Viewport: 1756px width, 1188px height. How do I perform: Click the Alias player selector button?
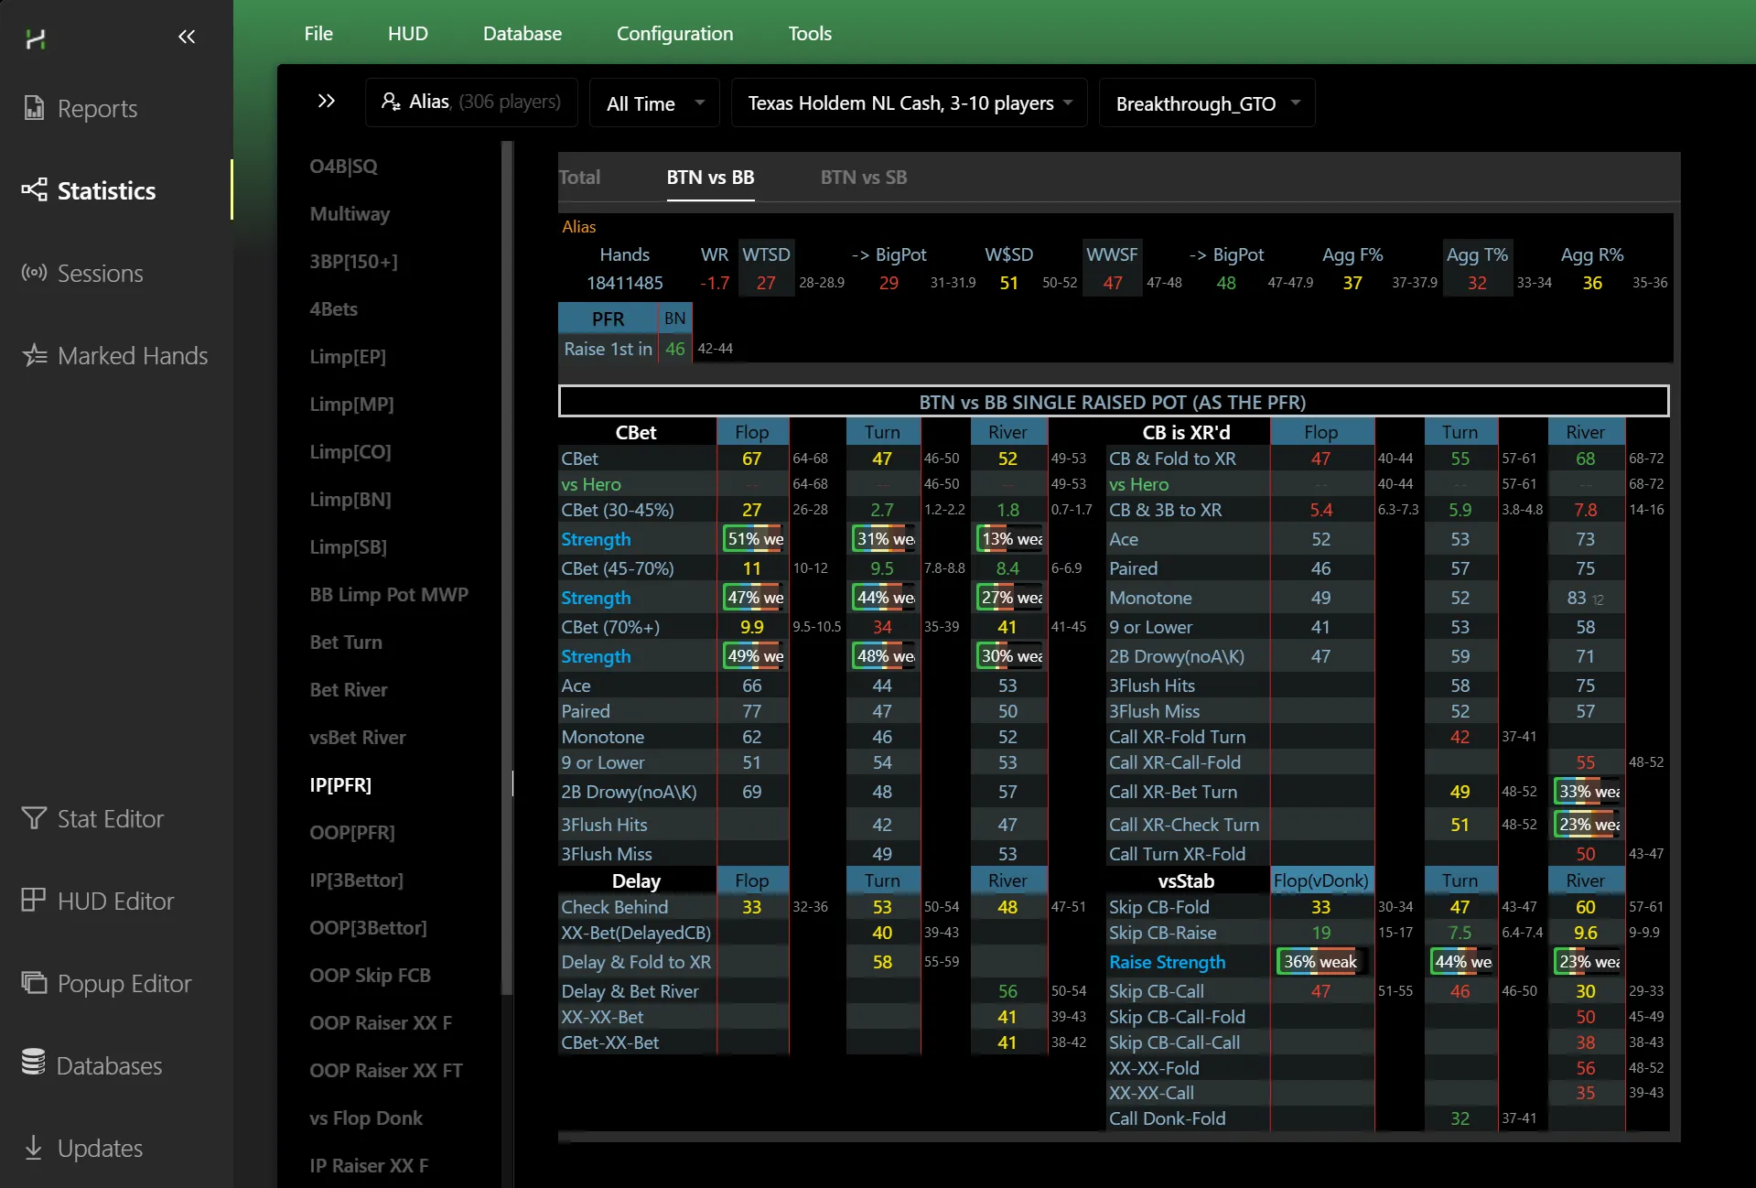(471, 102)
